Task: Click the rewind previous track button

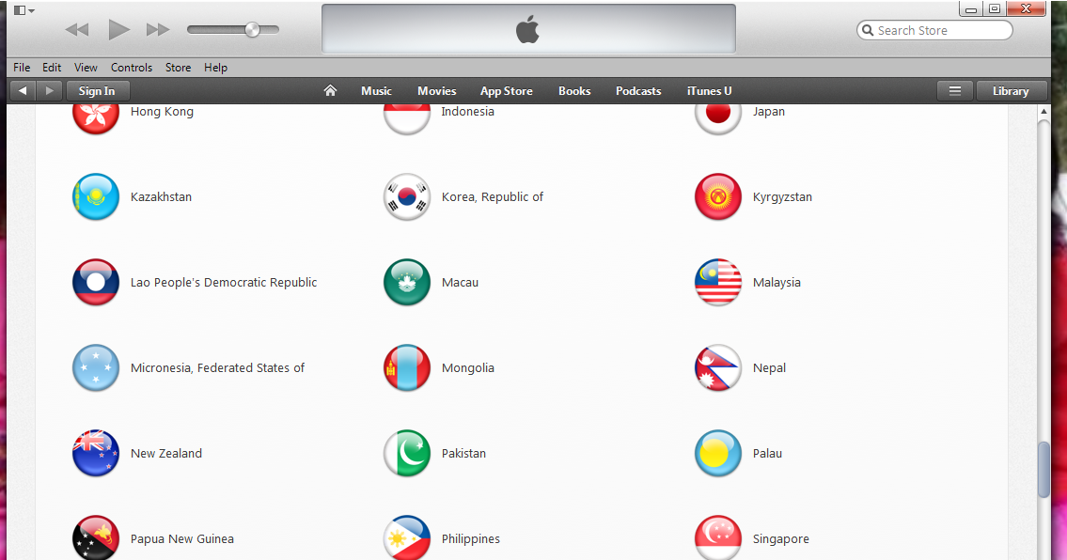Action: pyautogui.click(x=77, y=29)
